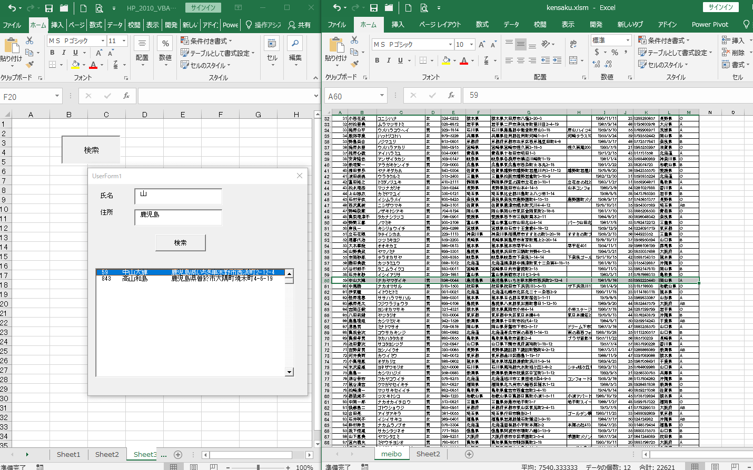Click fill color bucket in kensaku.xlsm

point(446,61)
